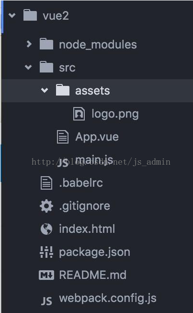Select the index.html file label

click(87, 229)
